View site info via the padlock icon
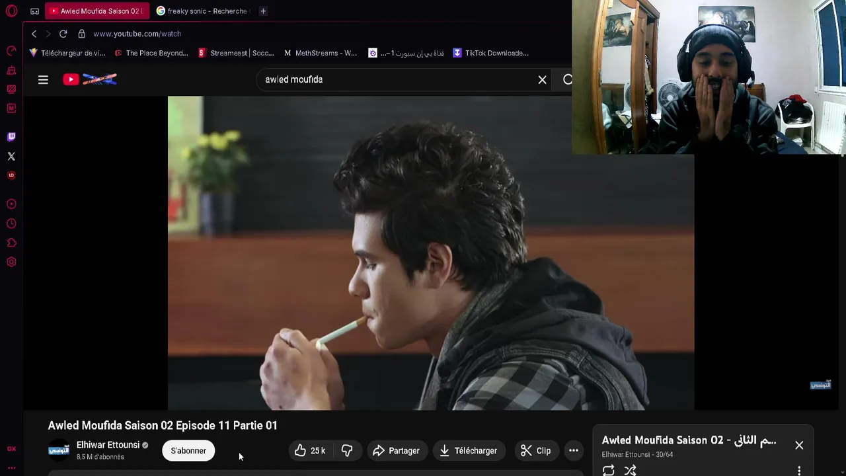The height and width of the screenshot is (476, 846). coord(81,34)
